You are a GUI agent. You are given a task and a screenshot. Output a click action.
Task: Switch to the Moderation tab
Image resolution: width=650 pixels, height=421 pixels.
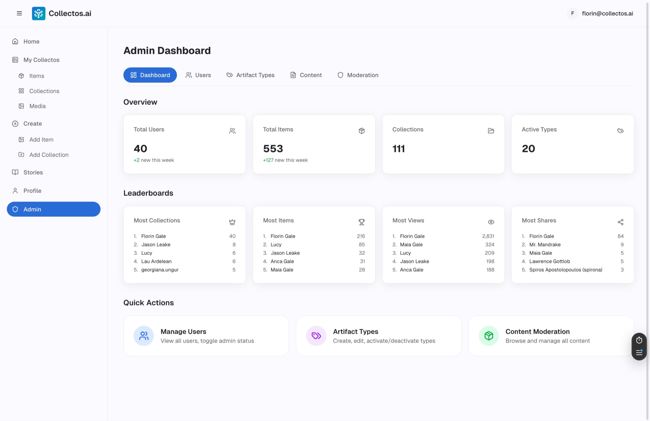click(x=358, y=75)
